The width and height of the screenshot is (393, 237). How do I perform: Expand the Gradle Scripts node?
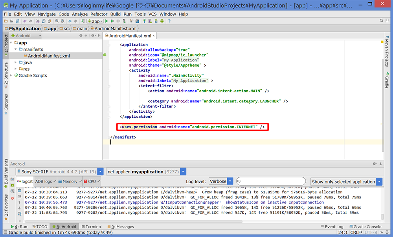point(11,75)
